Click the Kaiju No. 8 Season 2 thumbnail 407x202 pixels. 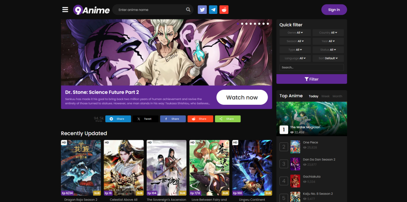[295, 197]
